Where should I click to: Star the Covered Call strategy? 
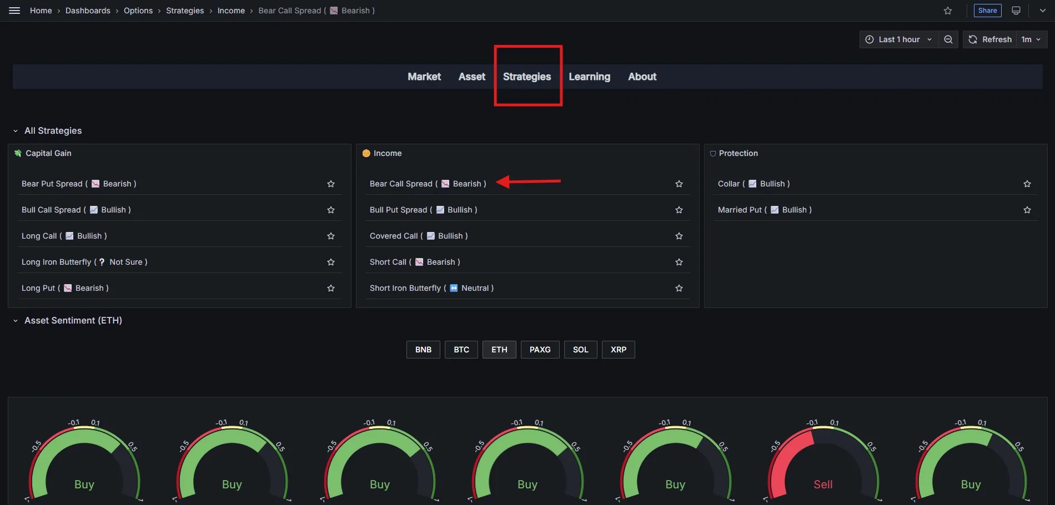(679, 236)
